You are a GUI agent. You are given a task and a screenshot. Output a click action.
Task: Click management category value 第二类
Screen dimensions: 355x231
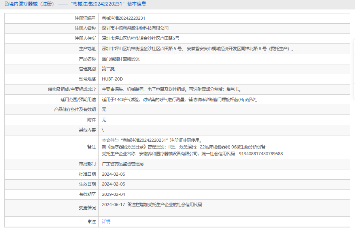click(108, 69)
